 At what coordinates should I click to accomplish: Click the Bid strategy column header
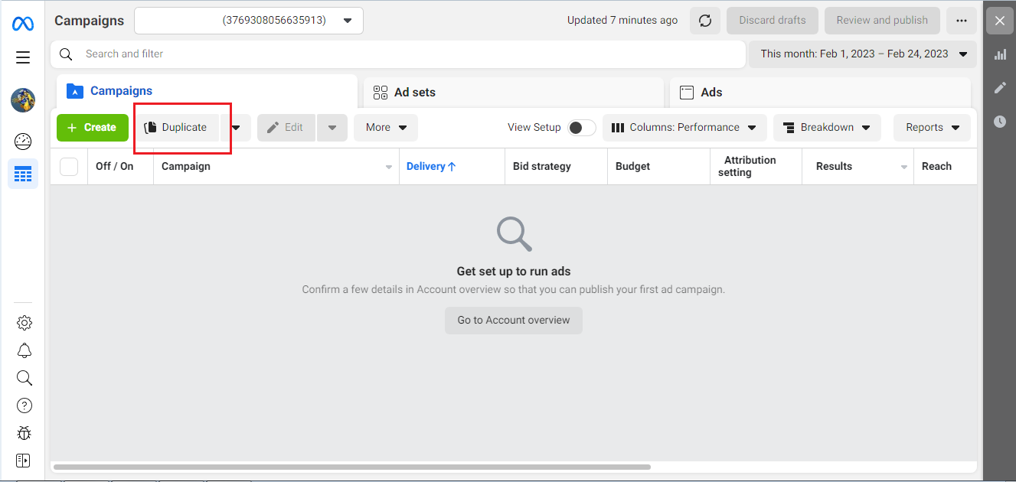(557, 167)
